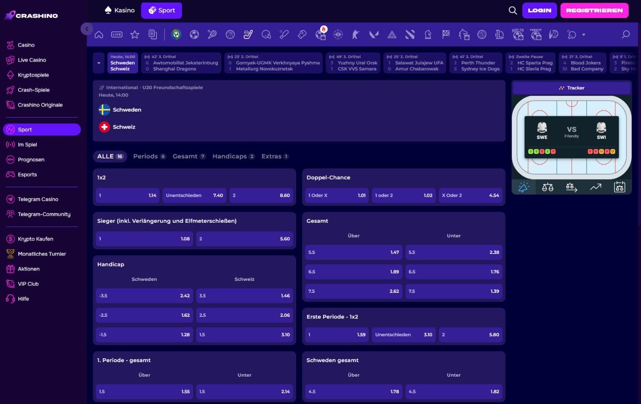This screenshot has height=404, width=641.
Task: Open the trend line chart icon
Action: click(596, 187)
